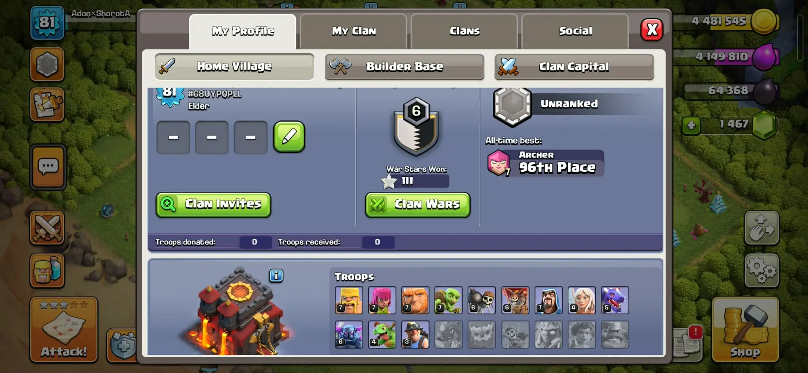The image size is (808, 373).
Task: Tap the Attack! map button
Action: pos(64,330)
